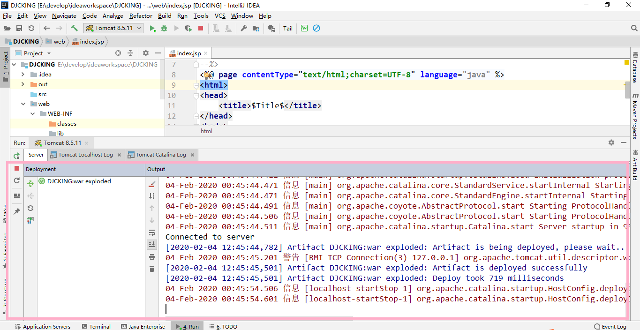The height and width of the screenshot is (330, 640).
Task: Open the Build menu
Action: pyautogui.click(x=165, y=15)
